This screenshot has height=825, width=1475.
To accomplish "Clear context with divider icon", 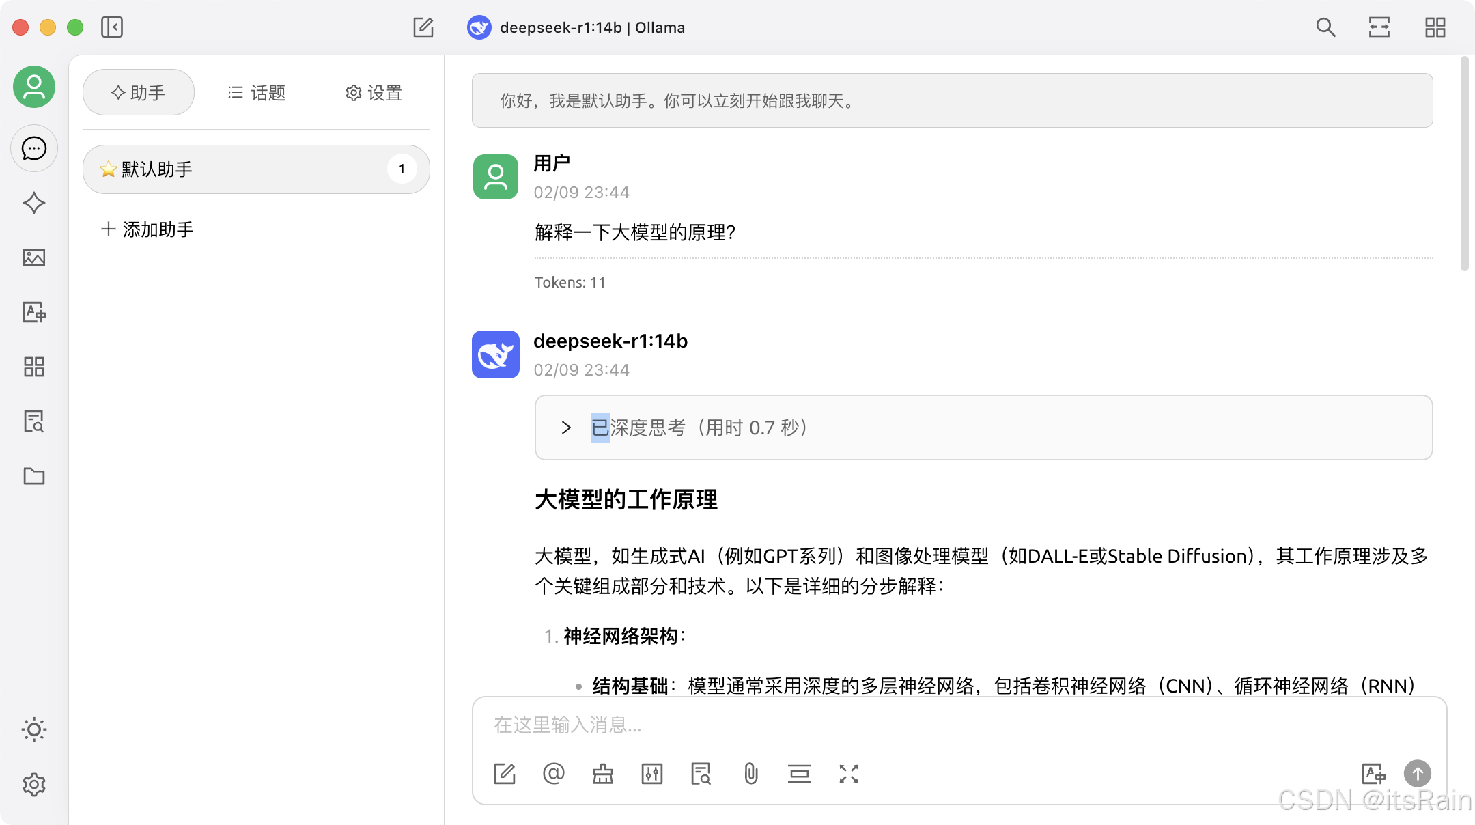I will point(800,774).
